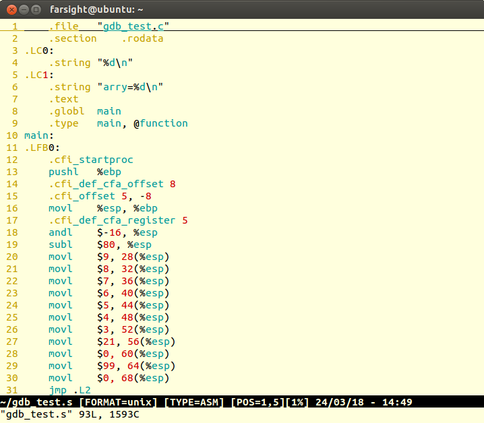Viewport: 484px width, 423px height.
Task: Click the window title farsight@ubuntu: ~
Action: (x=96, y=9)
